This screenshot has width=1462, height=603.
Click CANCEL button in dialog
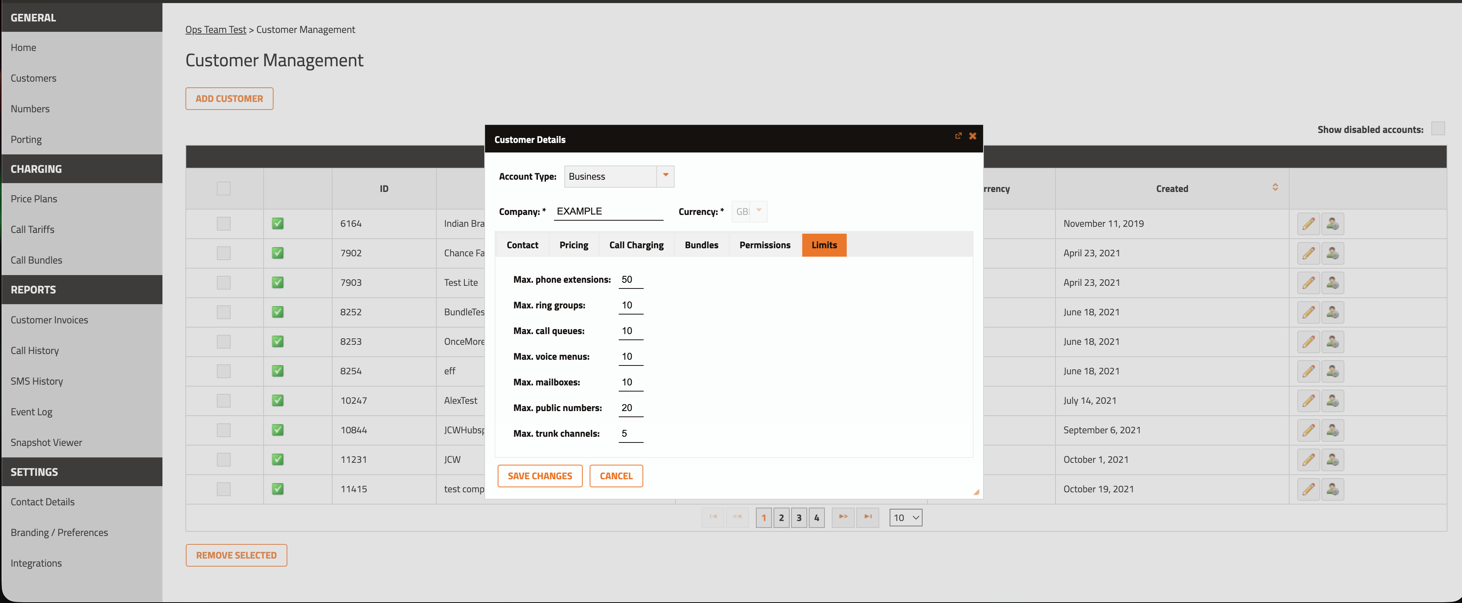click(x=616, y=476)
